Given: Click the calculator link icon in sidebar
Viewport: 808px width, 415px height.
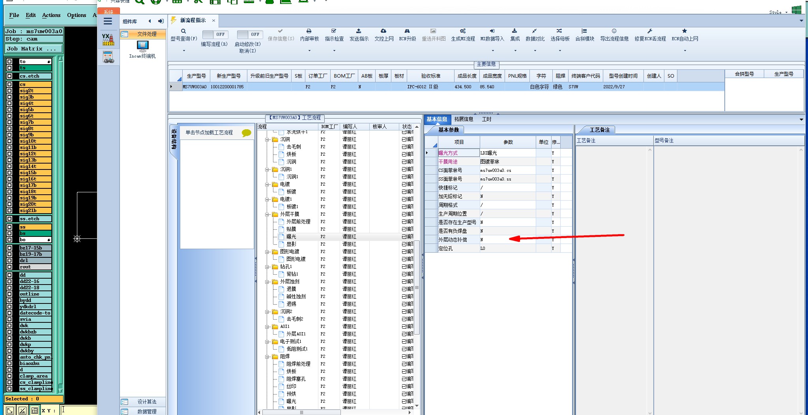Looking at the screenshot, I should (108, 57).
